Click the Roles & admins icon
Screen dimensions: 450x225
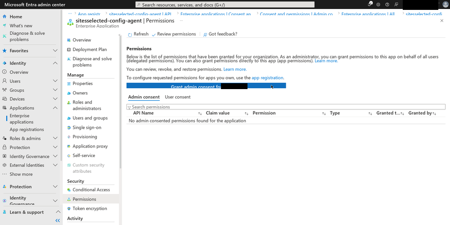4,138
